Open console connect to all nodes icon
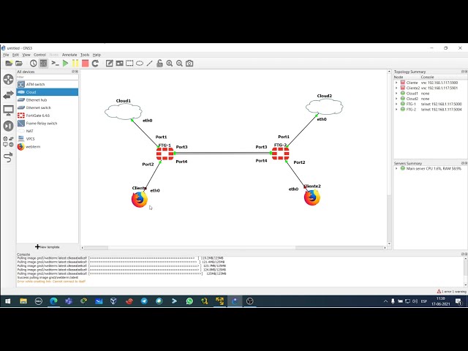This screenshot has height=351, width=468. [55, 64]
